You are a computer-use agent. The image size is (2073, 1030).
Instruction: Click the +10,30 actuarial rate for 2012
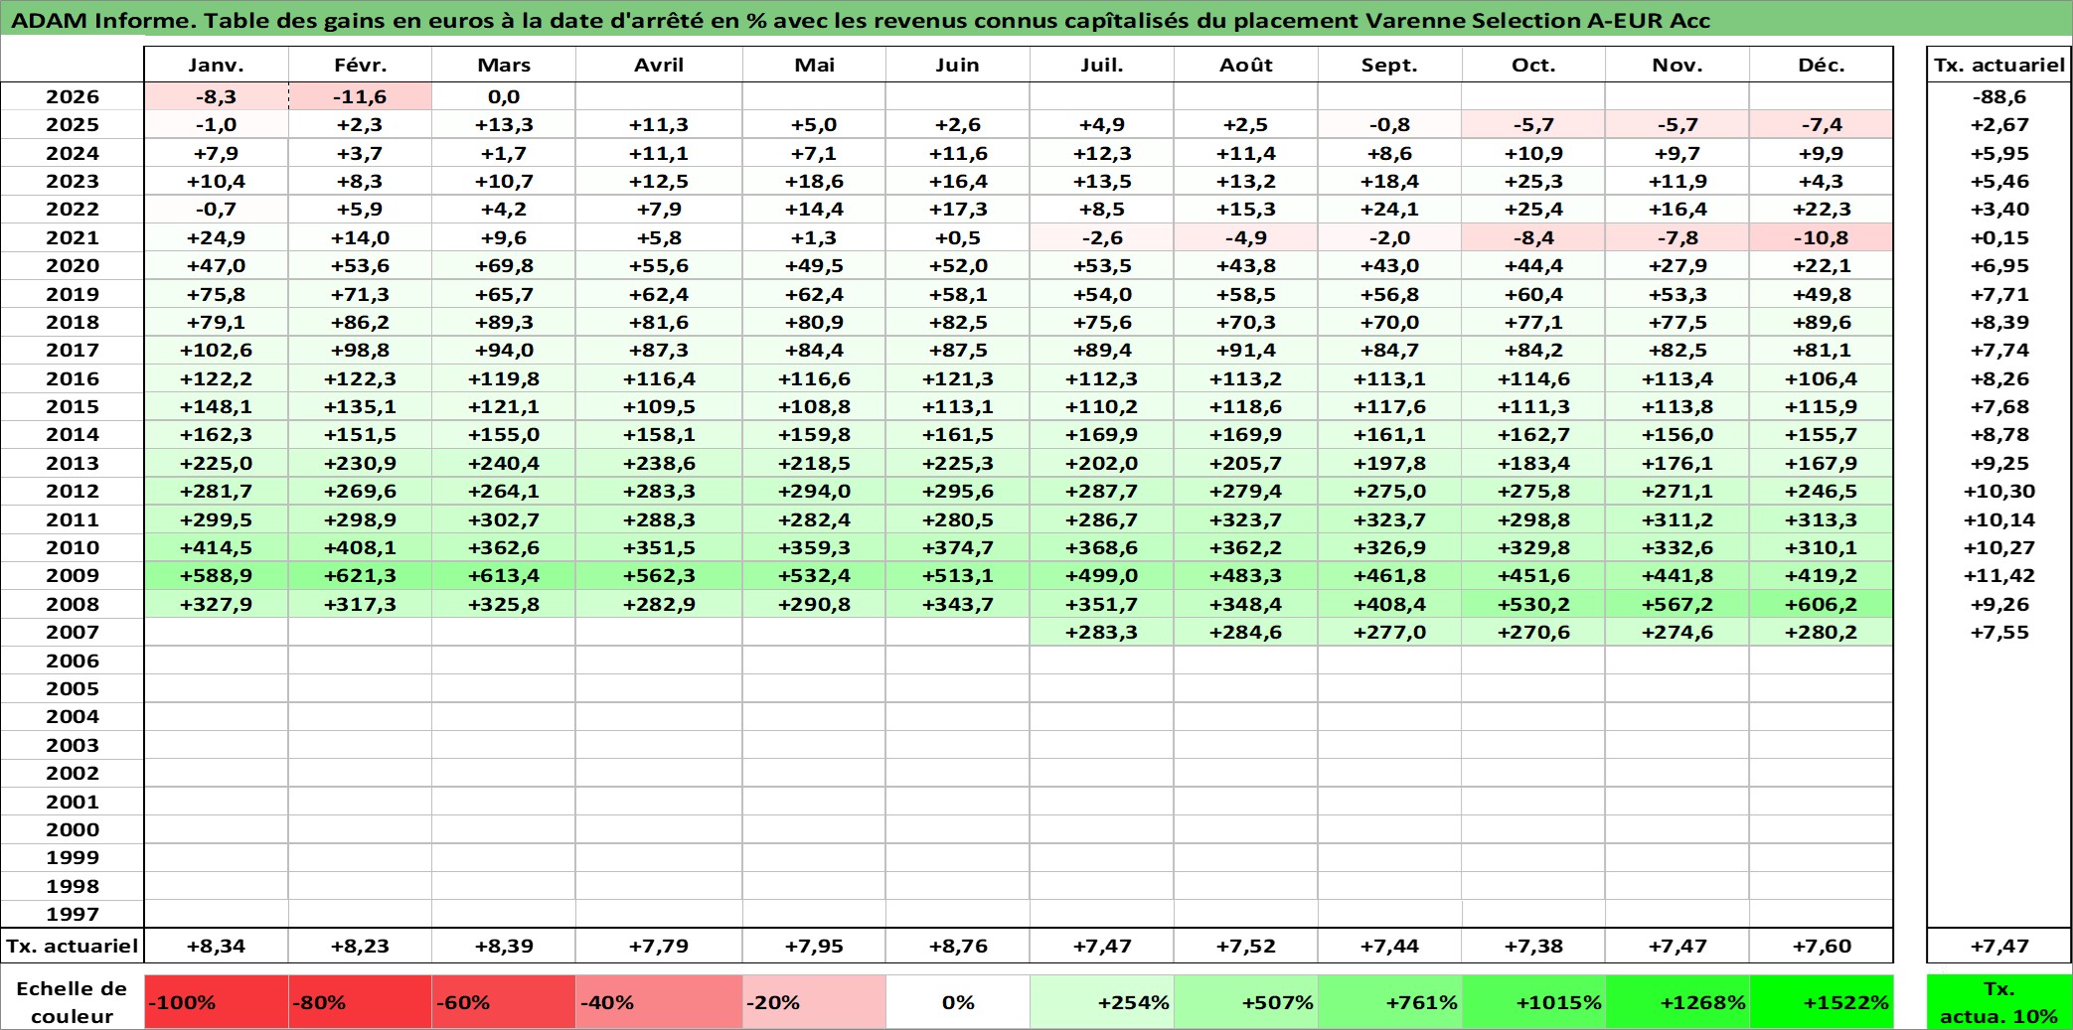(1999, 491)
